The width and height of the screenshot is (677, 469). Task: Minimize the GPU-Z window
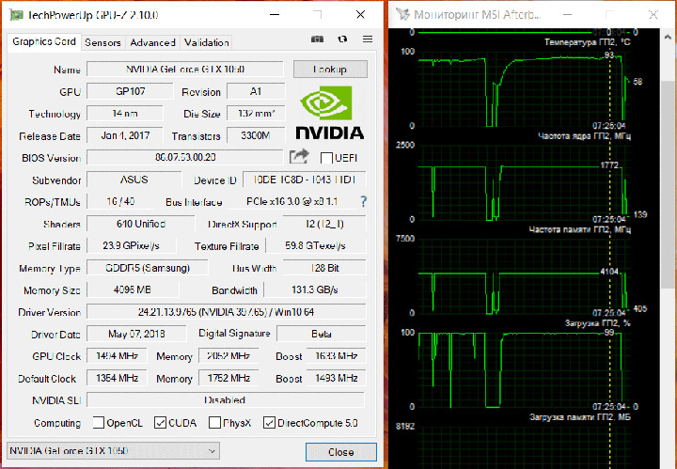pyautogui.click(x=275, y=15)
